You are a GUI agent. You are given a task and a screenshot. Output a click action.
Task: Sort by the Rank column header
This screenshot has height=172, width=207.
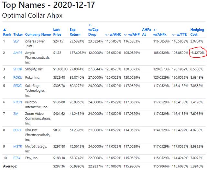(7, 34)
